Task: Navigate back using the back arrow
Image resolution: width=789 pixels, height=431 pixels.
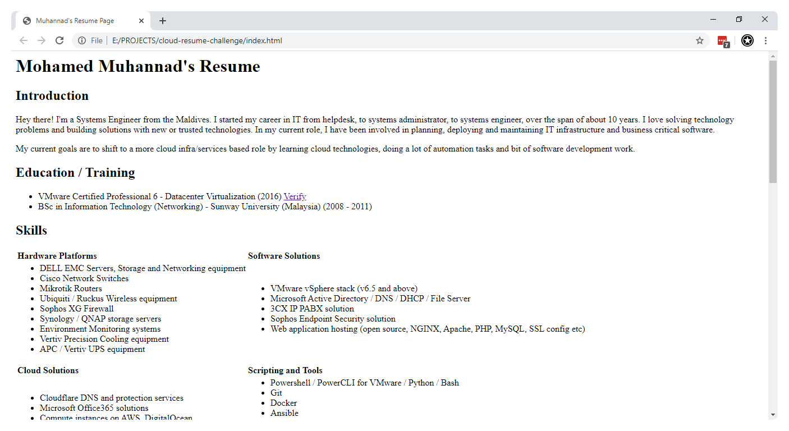Action: pyautogui.click(x=23, y=40)
